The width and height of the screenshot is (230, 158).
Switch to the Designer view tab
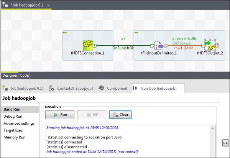10,76
